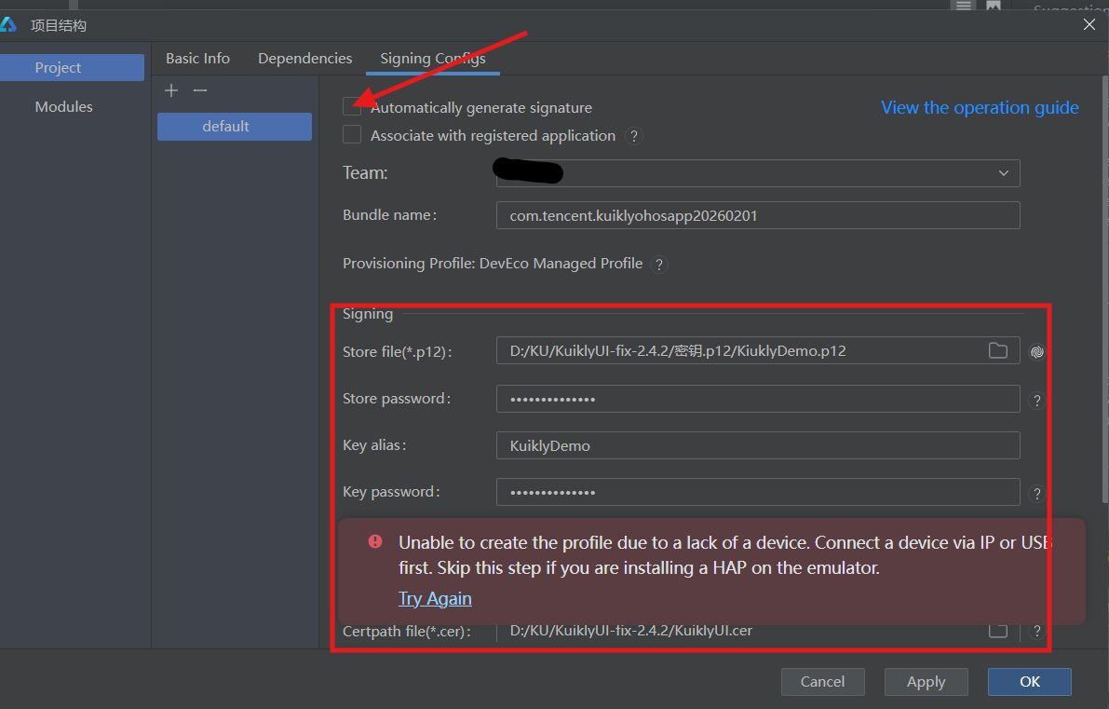Open help for Certpath file field

1037,631
